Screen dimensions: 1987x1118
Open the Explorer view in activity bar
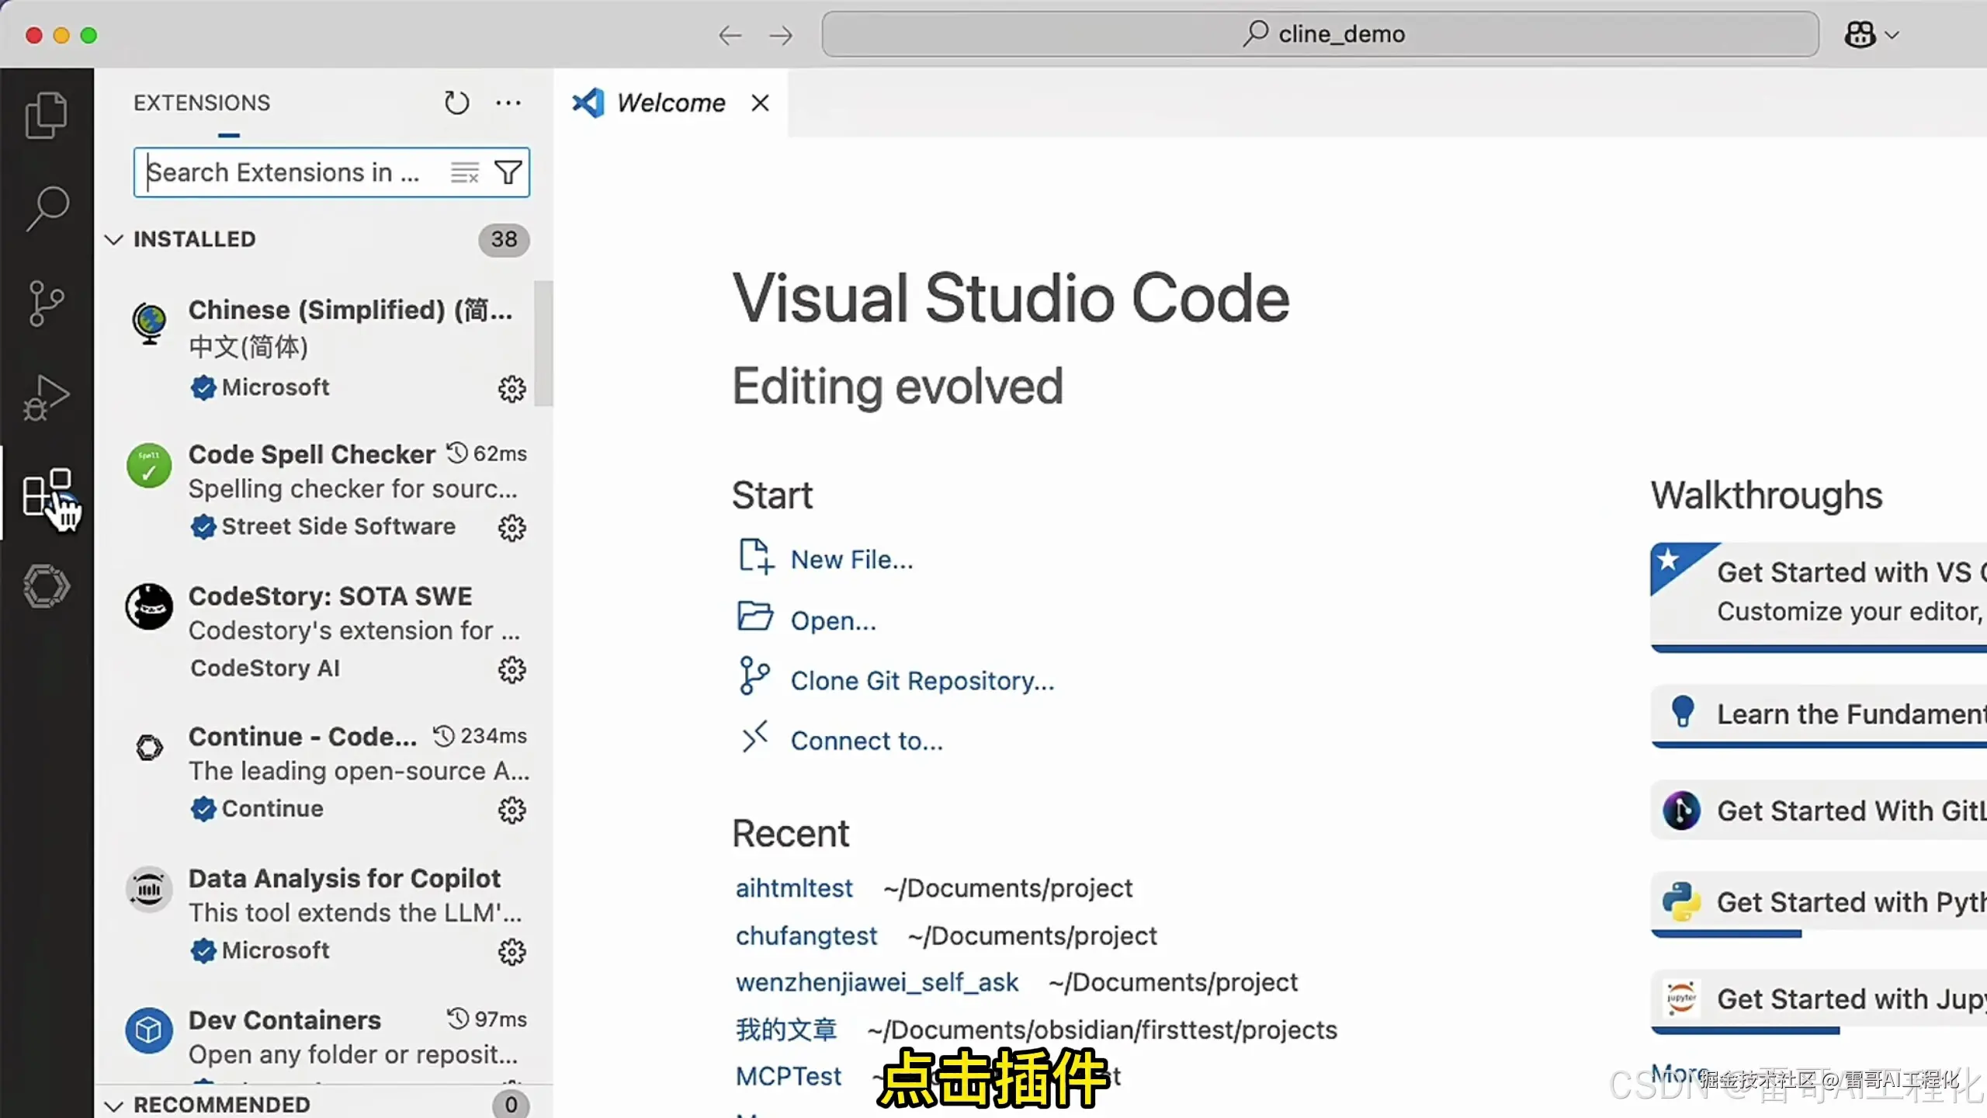[x=47, y=115]
